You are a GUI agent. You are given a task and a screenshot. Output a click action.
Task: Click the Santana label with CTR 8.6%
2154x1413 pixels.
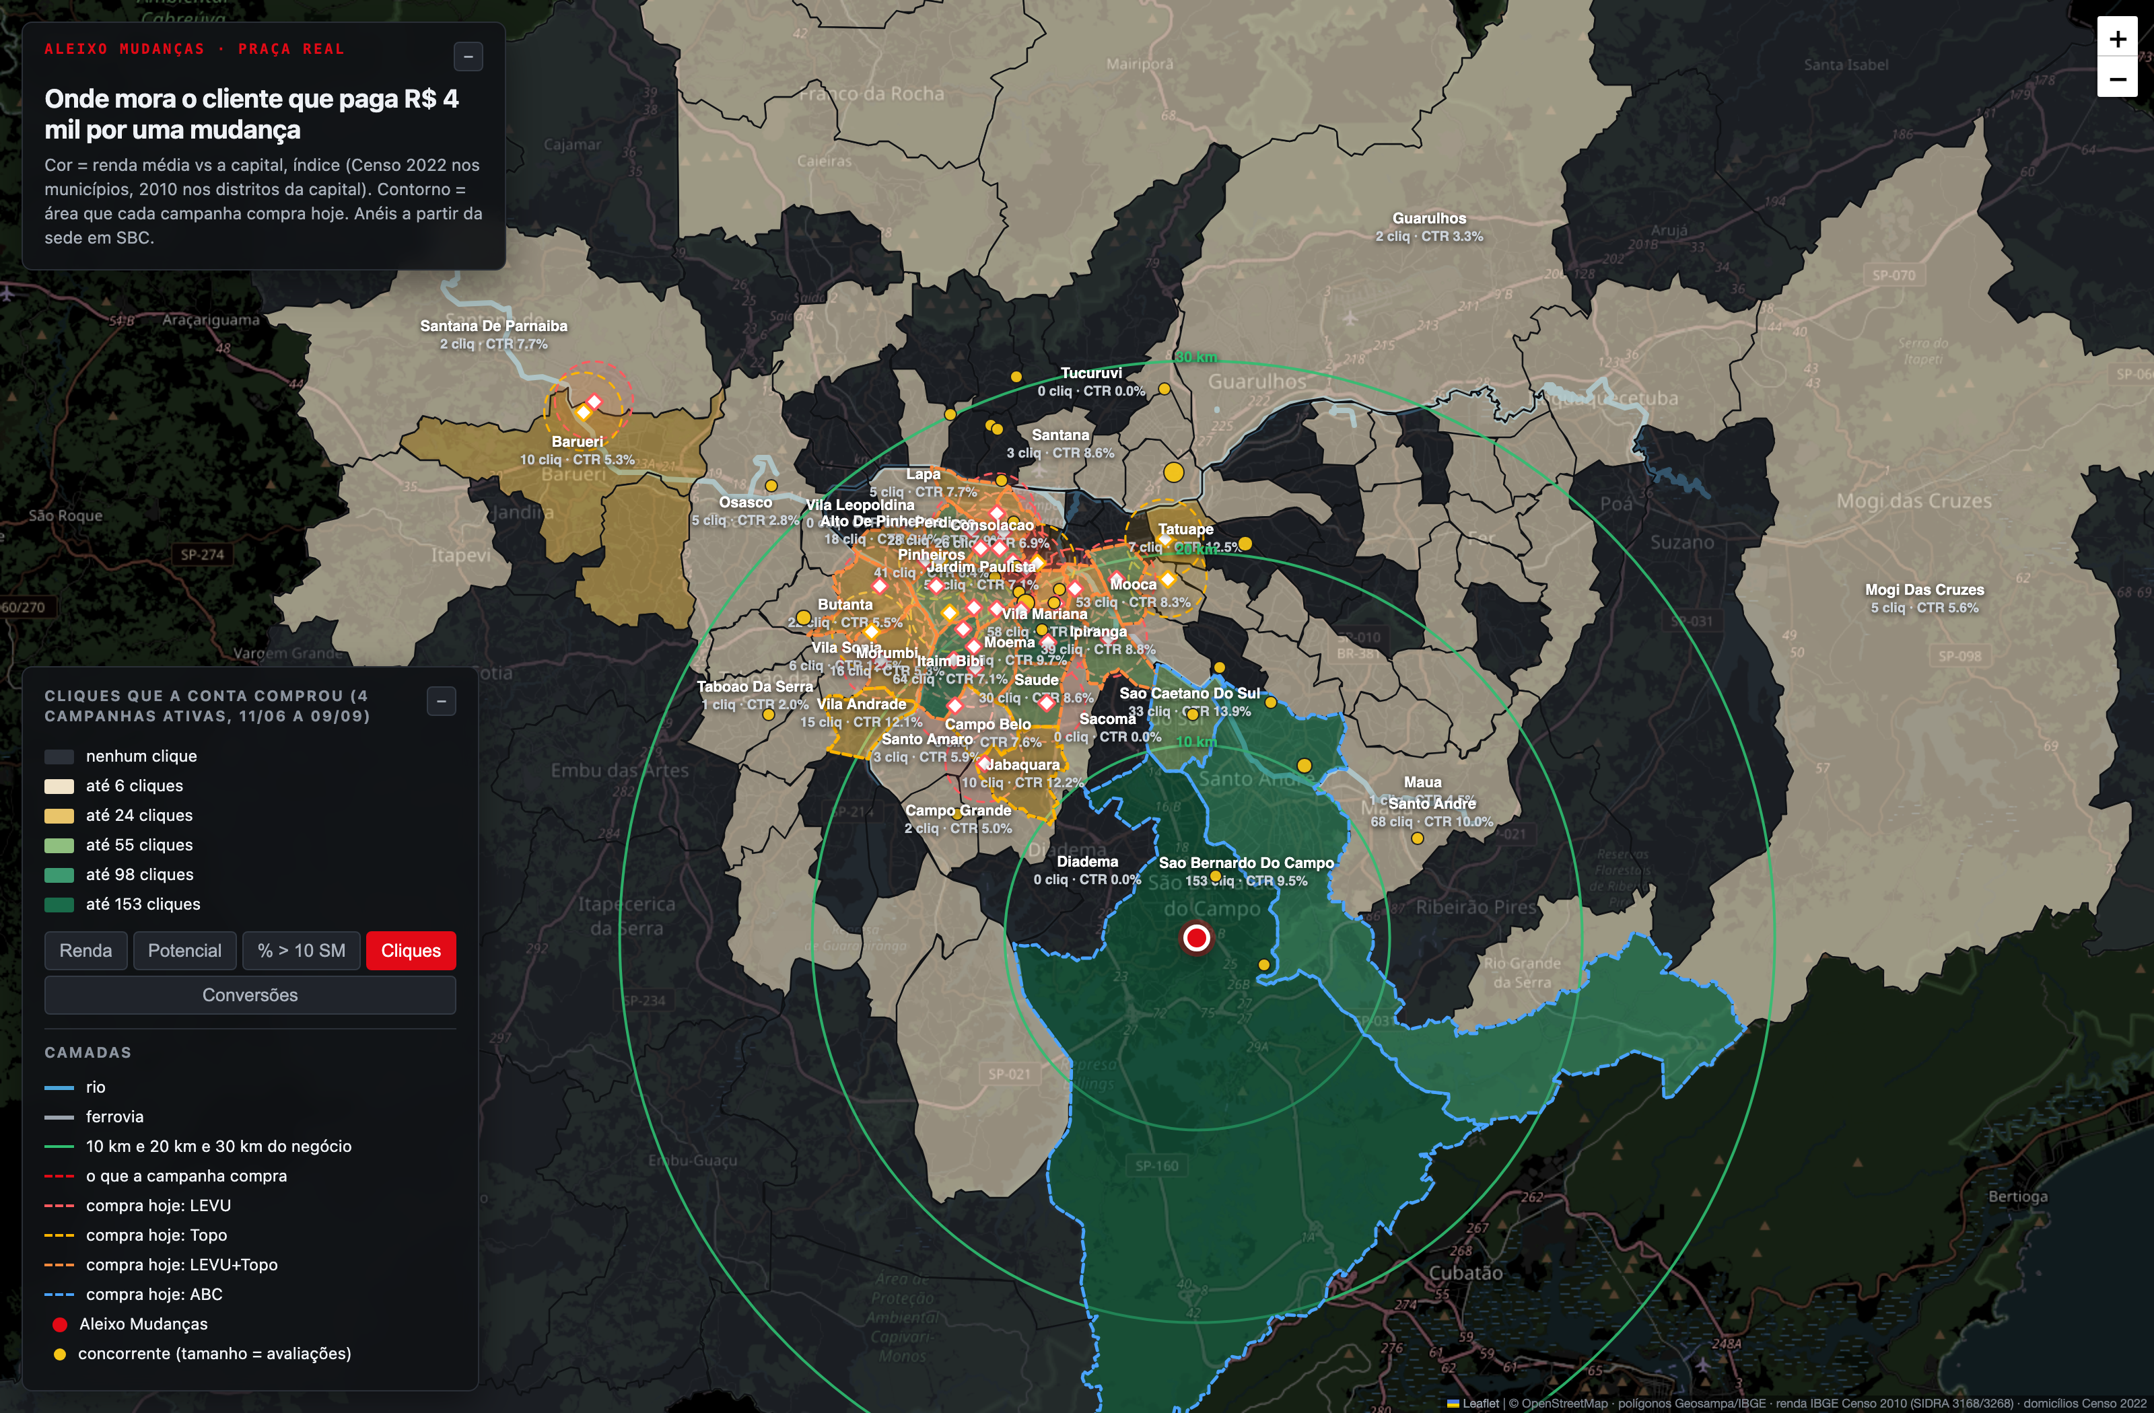point(1061,444)
